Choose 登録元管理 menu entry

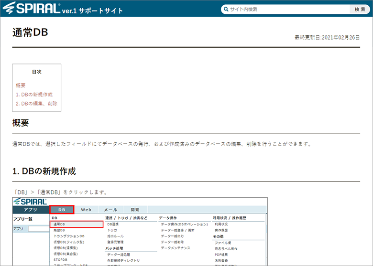tap(115, 242)
